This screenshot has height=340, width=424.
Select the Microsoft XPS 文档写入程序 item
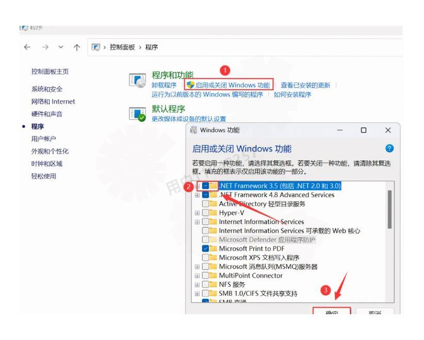258,257
